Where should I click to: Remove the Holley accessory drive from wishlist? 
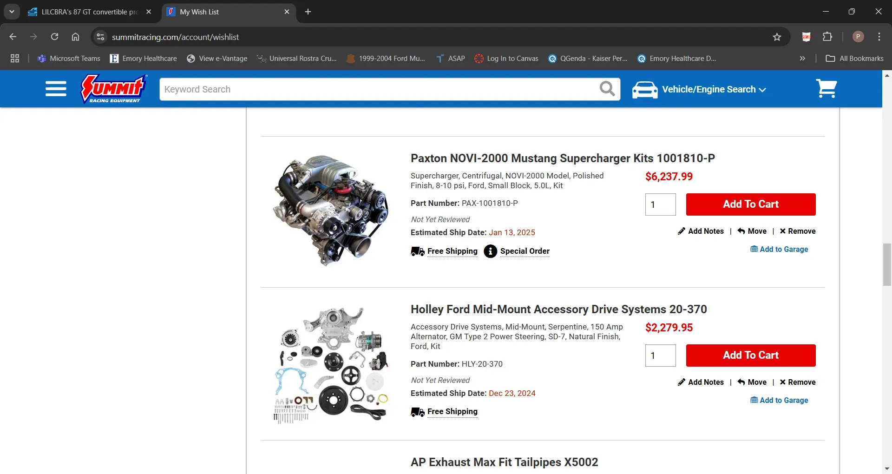798,382
